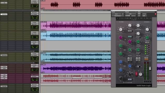Open insert position 'b' selector

click(x=123, y=14)
